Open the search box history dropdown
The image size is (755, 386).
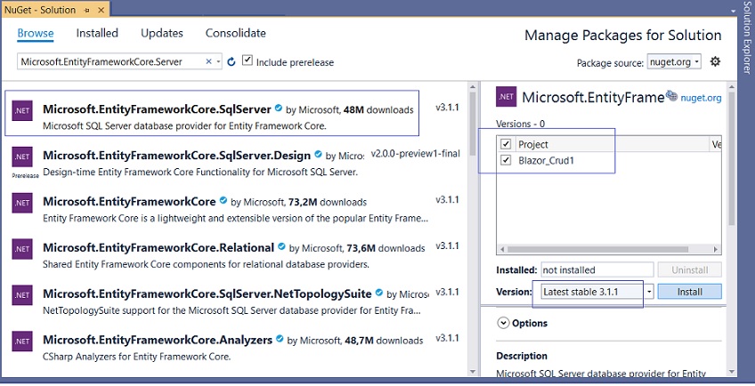[x=218, y=61]
